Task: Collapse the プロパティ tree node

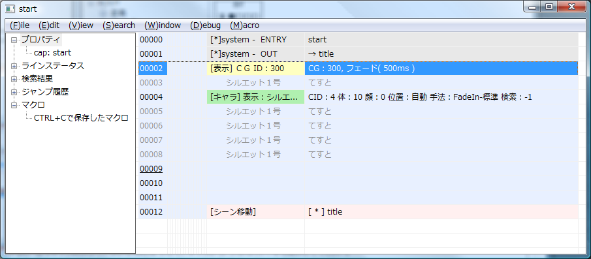Action: (x=14, y=40)
